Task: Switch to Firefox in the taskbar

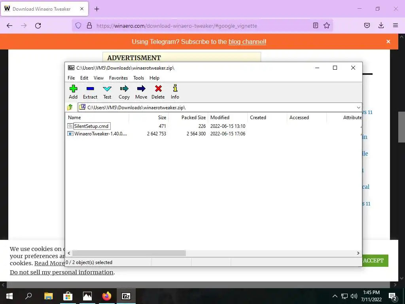Action: pos(107,296)
